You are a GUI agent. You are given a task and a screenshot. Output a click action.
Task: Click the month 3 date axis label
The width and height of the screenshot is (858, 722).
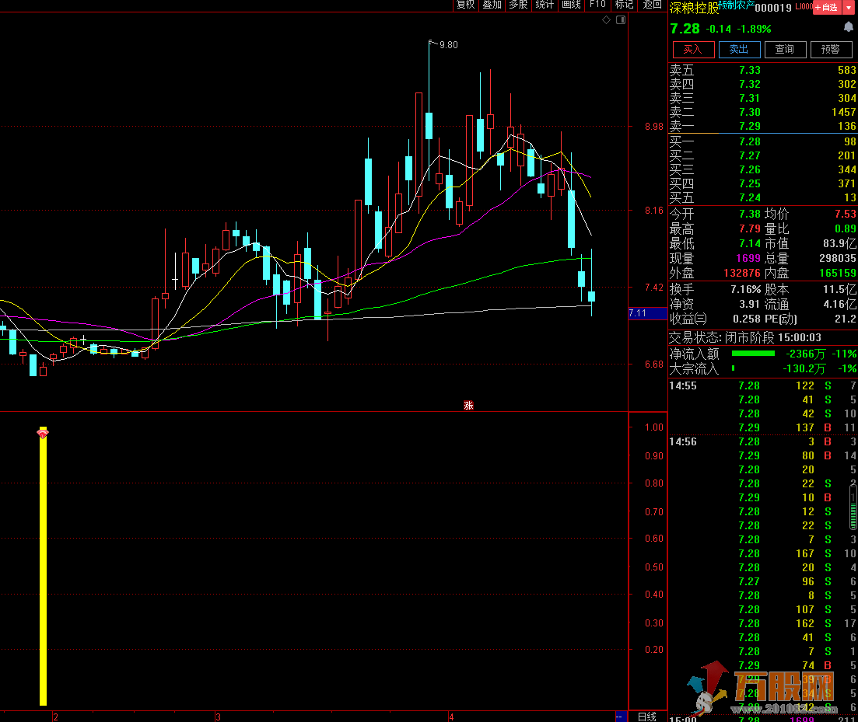click(x=218, y=717)
